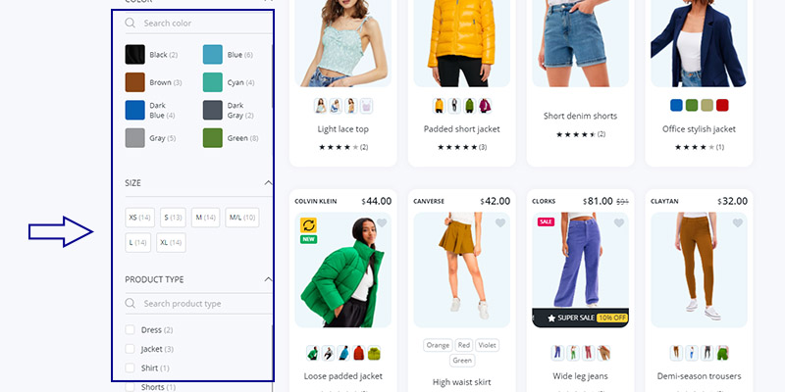Open the Padded short jacket product link

pyautogui.click(x=461, y=129)
